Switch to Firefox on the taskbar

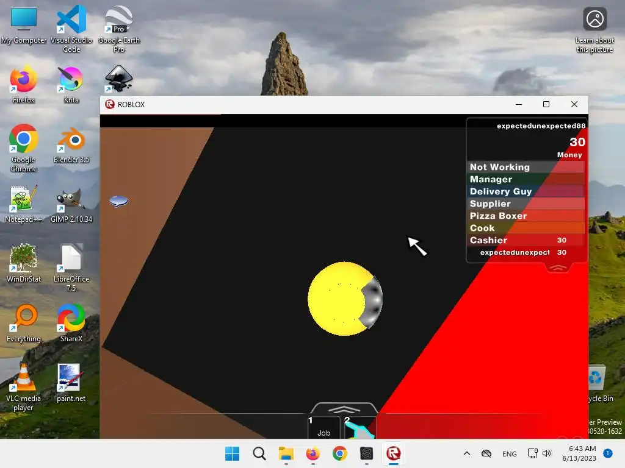313,453
